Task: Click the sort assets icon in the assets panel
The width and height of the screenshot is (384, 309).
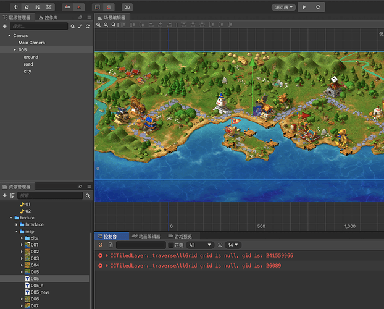Action: click(x=12, y=195)
